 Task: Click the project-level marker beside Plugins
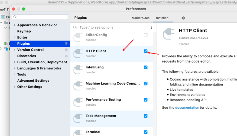click(x=66, y=44)
